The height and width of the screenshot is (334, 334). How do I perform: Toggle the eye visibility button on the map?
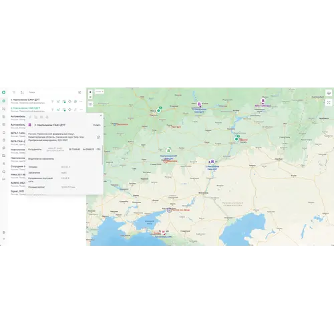click(x=90, y=104)
